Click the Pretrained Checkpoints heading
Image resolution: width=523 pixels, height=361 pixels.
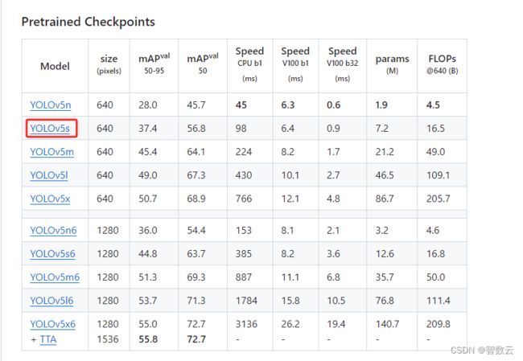pos(89,22)
